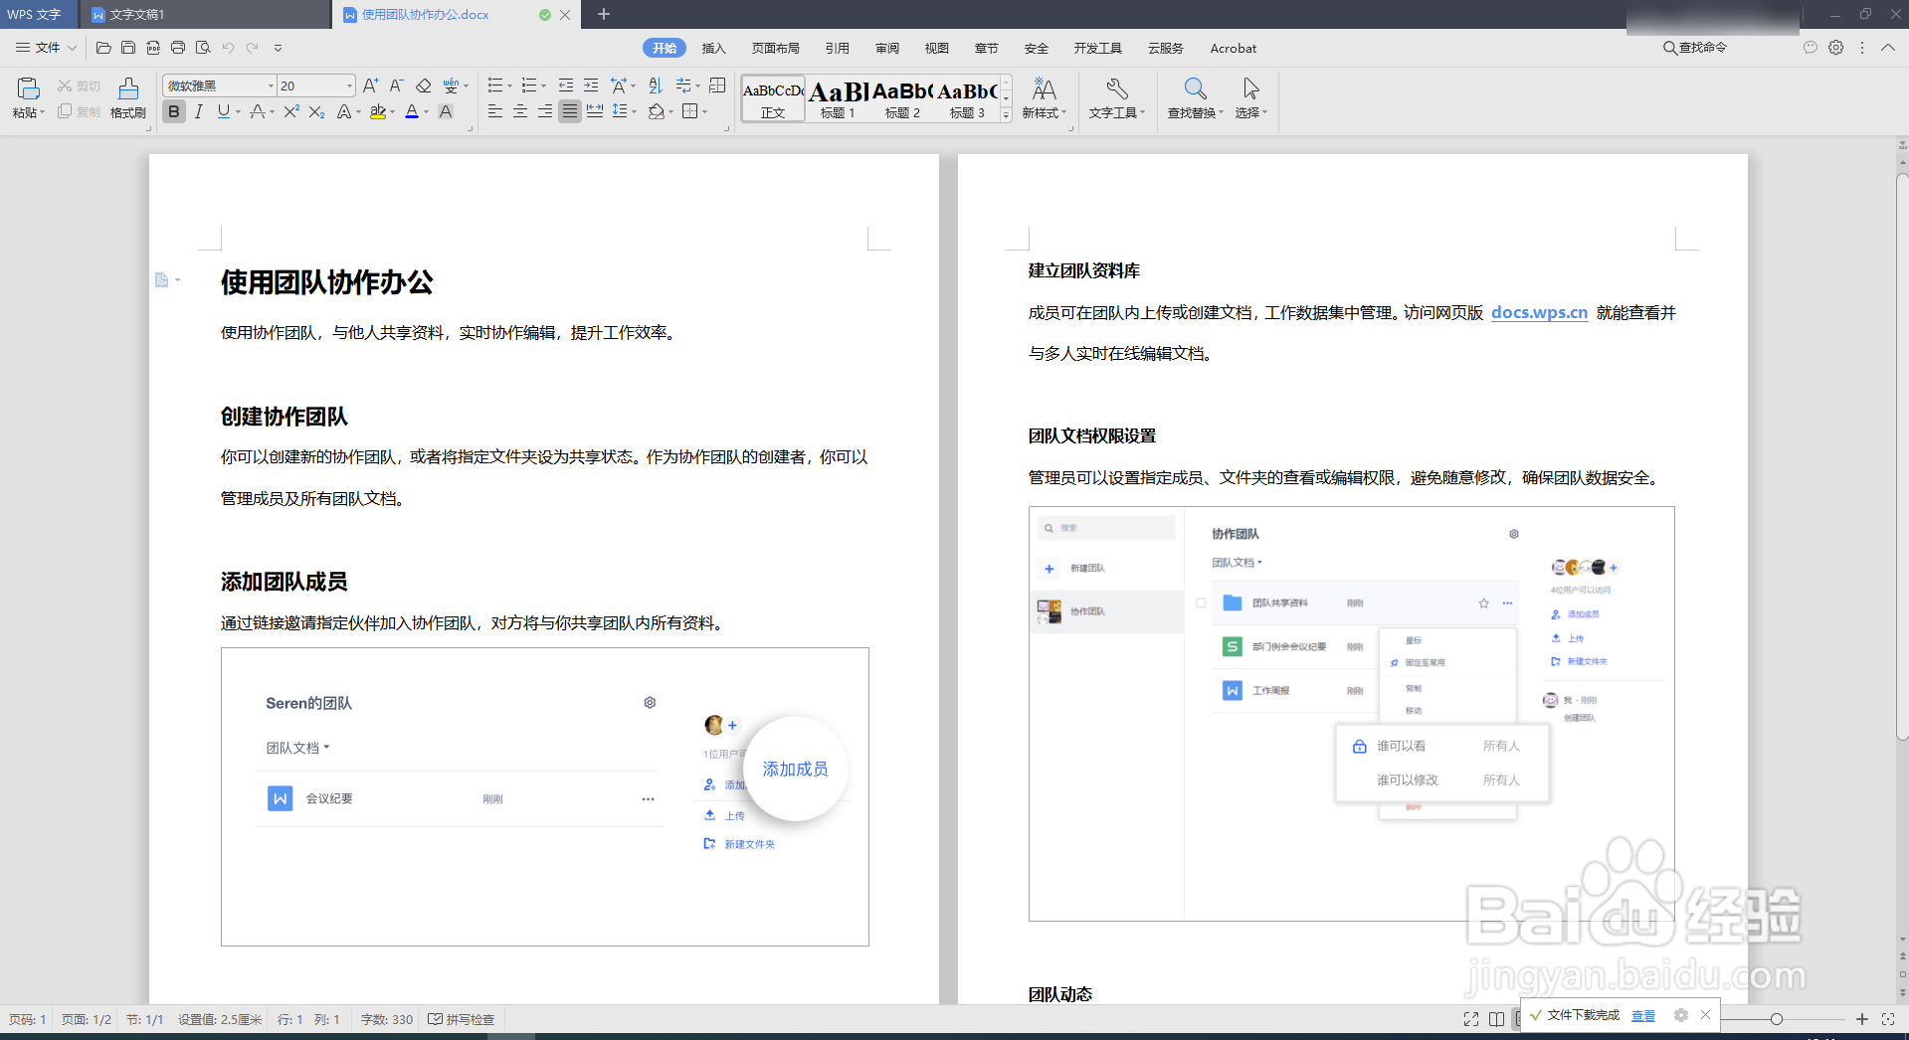Open the New Style dropdown
Image resolution: width=1909 pixels, height=1040 pixels.
point(1045,113)
